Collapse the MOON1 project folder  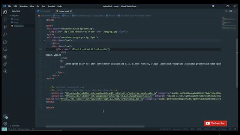tap(15, 16)
